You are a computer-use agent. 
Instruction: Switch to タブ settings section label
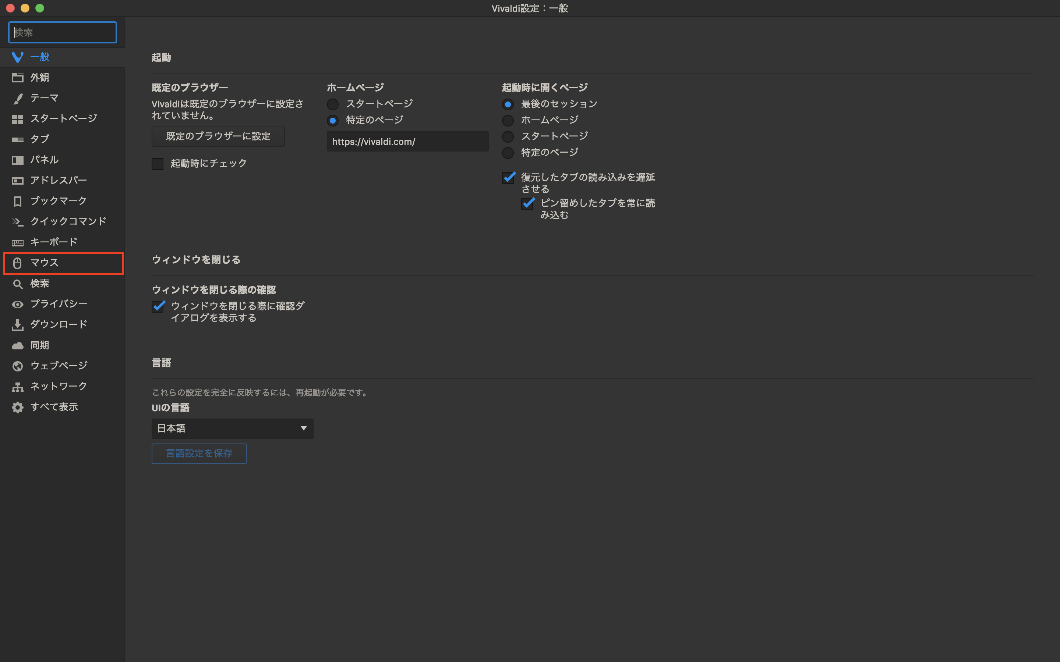[x=40, y=139]
